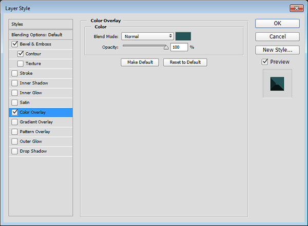Uncheck the Color Overlay checkbox

[x=15, y=112]
